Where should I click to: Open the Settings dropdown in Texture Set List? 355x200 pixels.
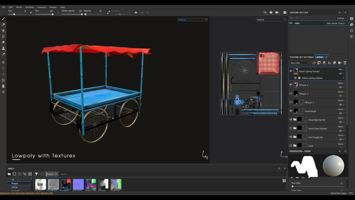(342, 18)
